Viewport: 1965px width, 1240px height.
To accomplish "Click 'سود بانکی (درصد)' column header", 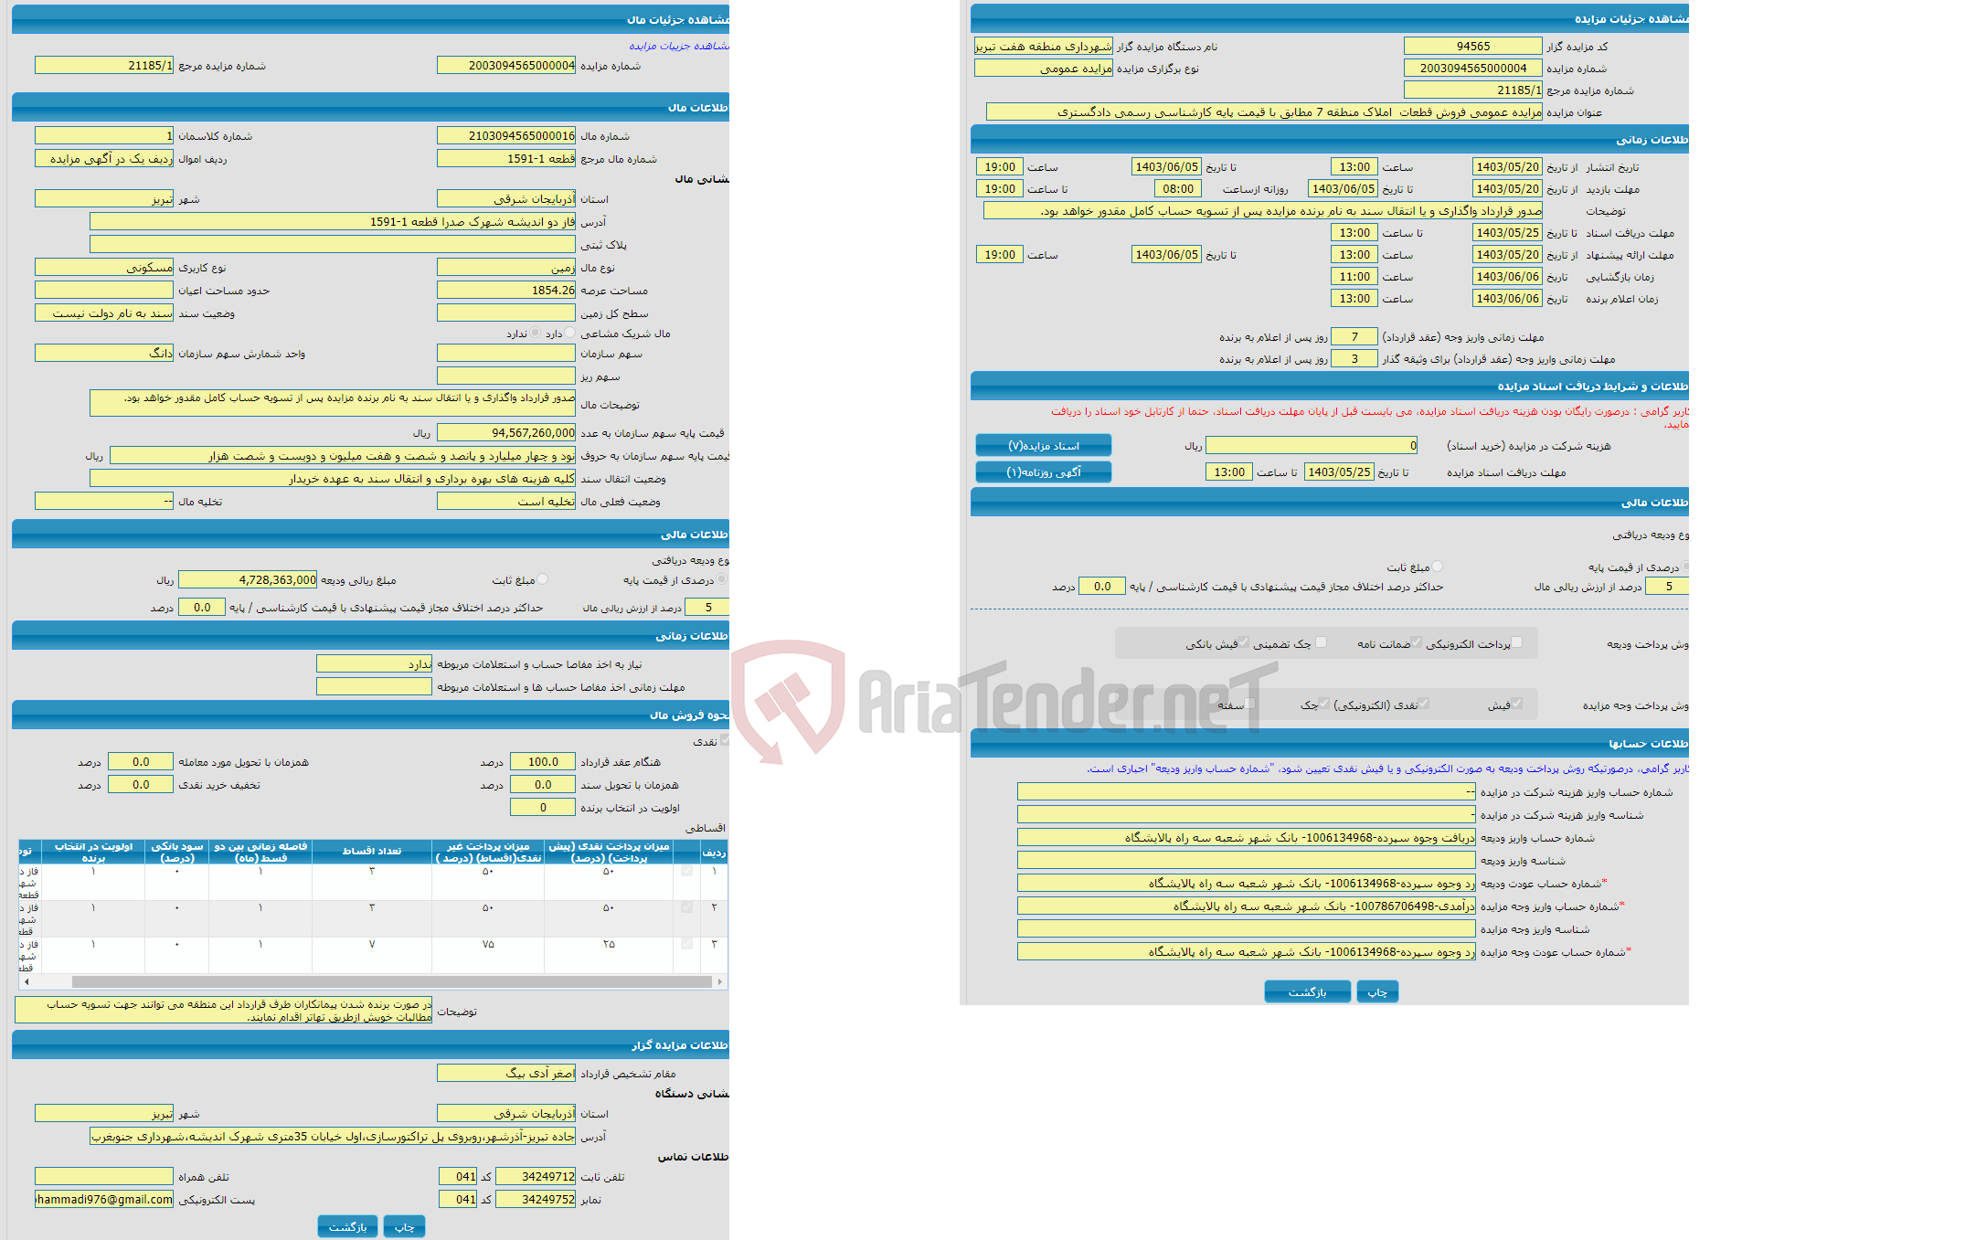I will [177, 852].
